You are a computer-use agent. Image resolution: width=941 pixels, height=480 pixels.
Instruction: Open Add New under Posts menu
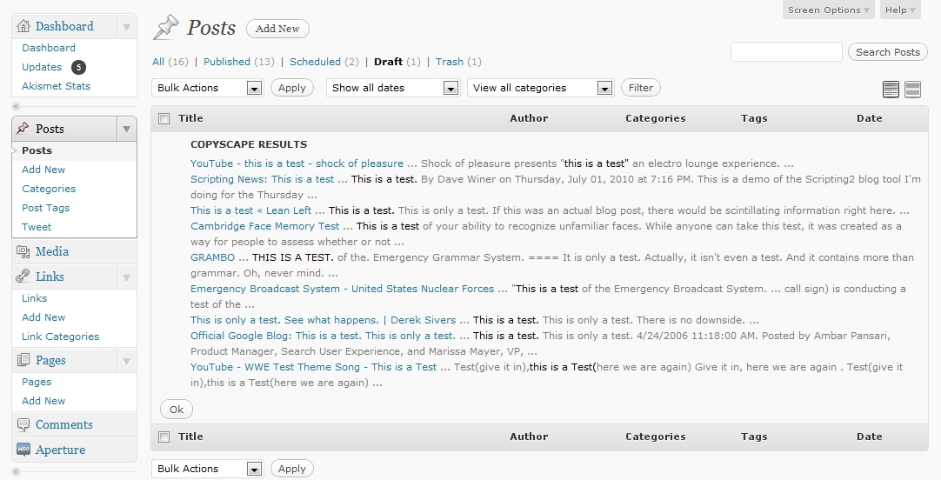(43, 170)
